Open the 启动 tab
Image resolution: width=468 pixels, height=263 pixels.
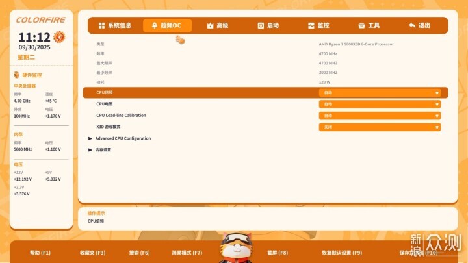coord(268,25)
